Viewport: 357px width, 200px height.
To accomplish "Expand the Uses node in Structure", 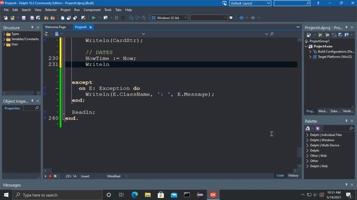I will tap(4, 44).
